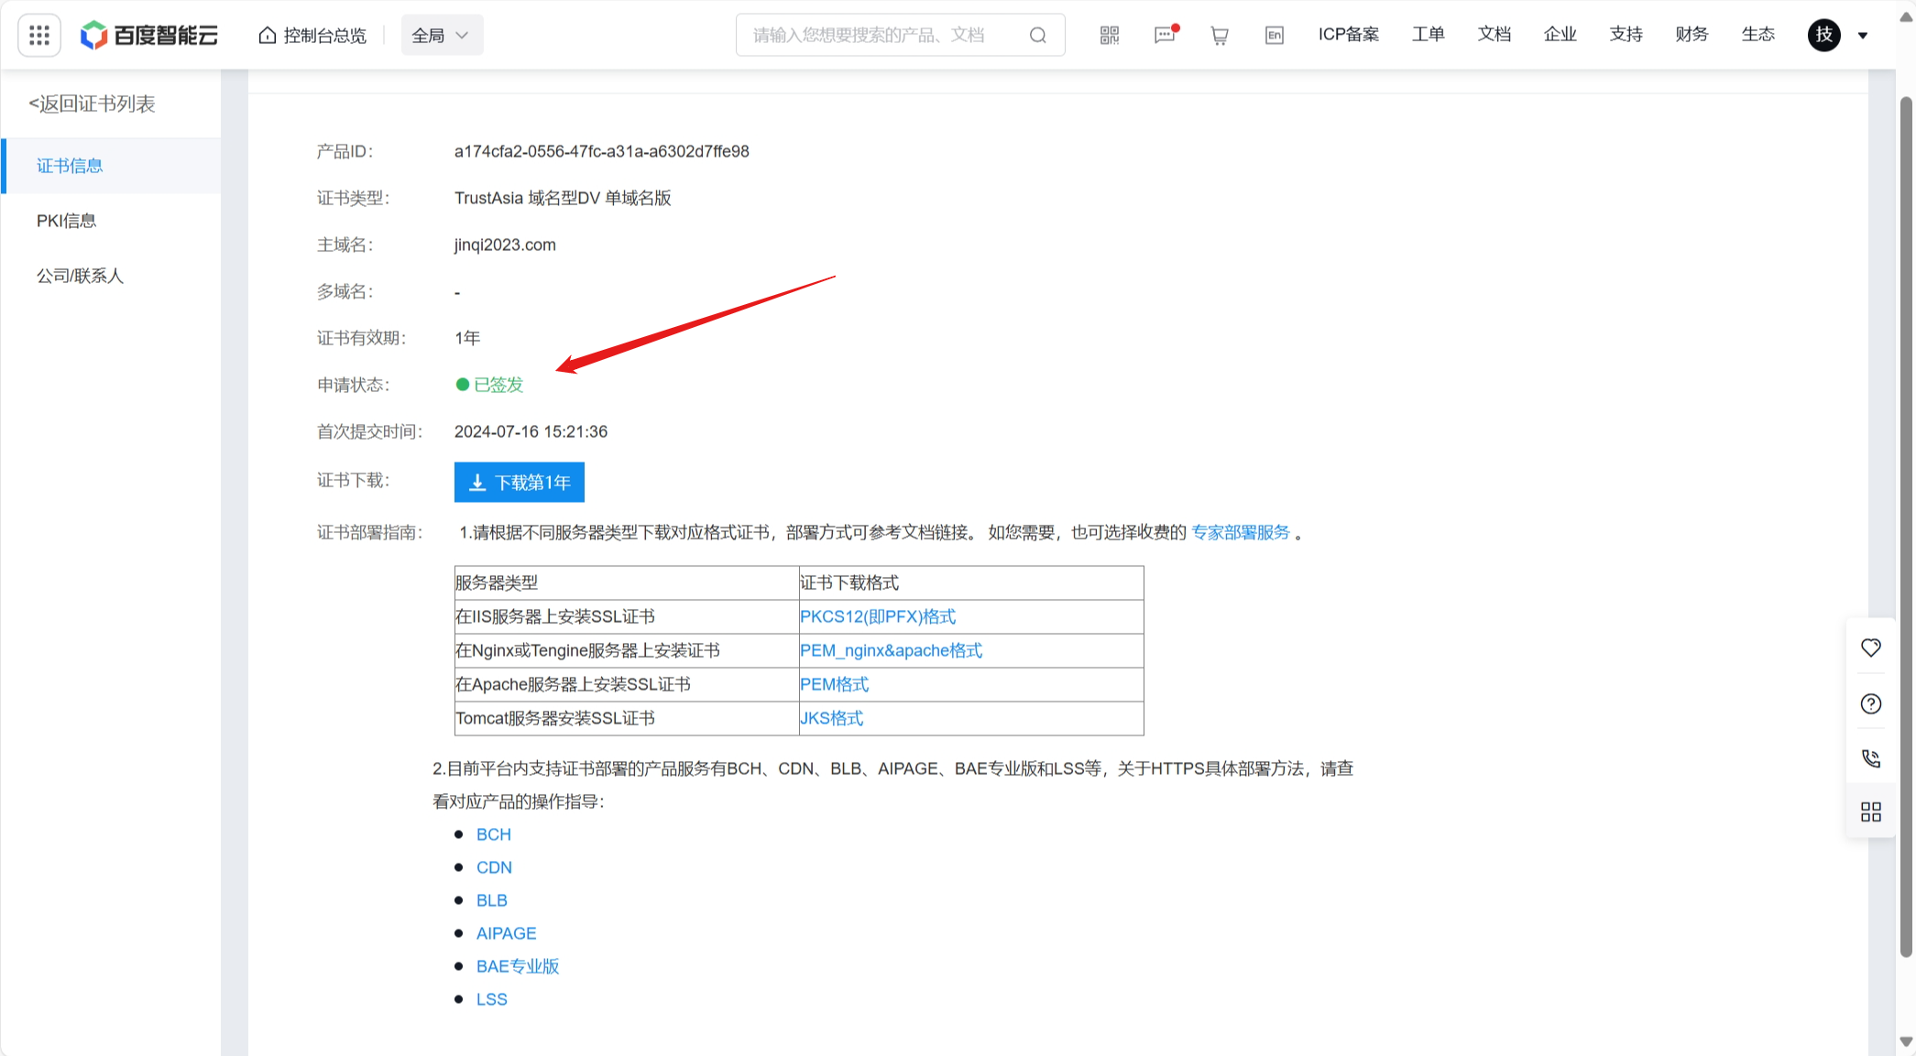Open ICP备案 menu
Viewport: 1916px width, 1056px height.
click(x=1349, y=35)
